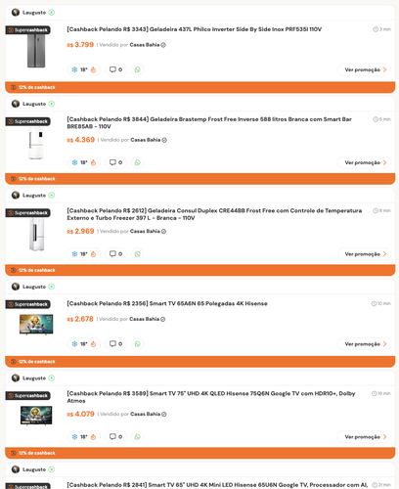Vote hot on the Consul Duplex deal
Viewport: 399px width, 489px height.
94,253
